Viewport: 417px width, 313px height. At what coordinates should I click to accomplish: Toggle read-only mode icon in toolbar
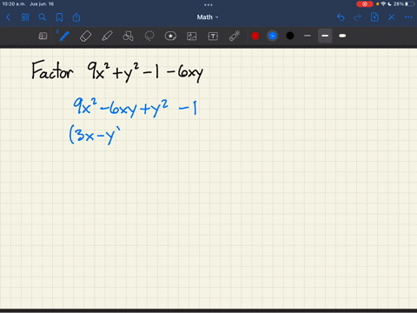[43, 36]
